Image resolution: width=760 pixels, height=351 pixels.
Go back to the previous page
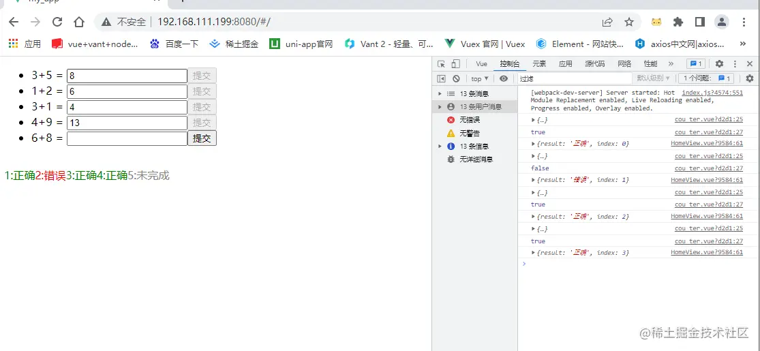[x=14, y=22]
